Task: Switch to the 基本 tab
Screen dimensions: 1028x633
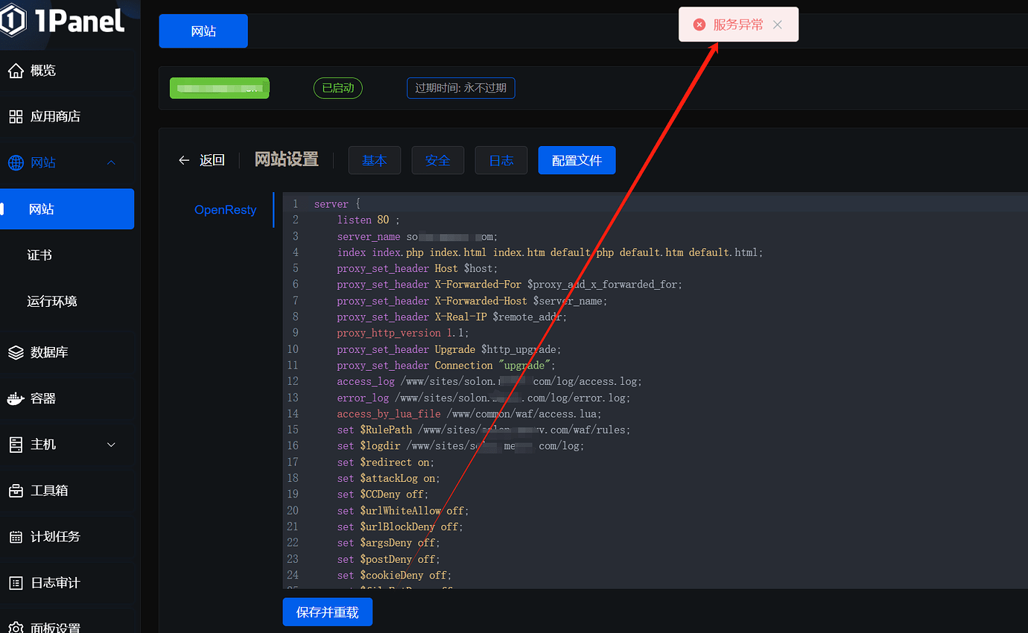Action: 375,160
